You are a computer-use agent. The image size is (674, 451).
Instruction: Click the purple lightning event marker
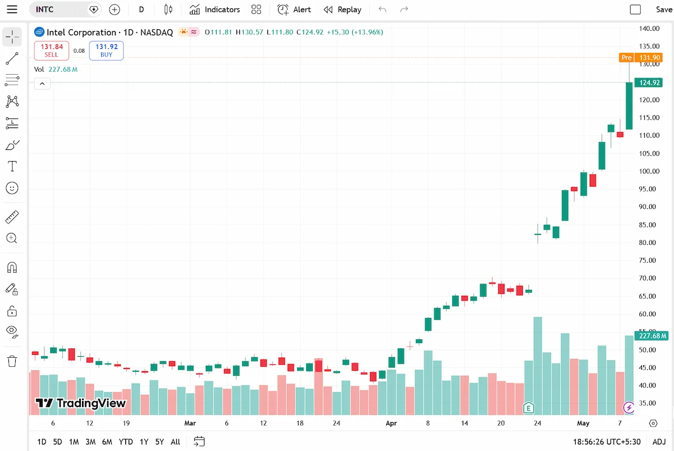[629, 407]
